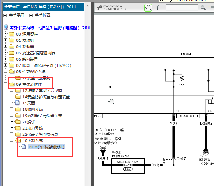Screen dimensions: 214x186
Task: Select the 18照明系统 tree label
Action: 33,109
